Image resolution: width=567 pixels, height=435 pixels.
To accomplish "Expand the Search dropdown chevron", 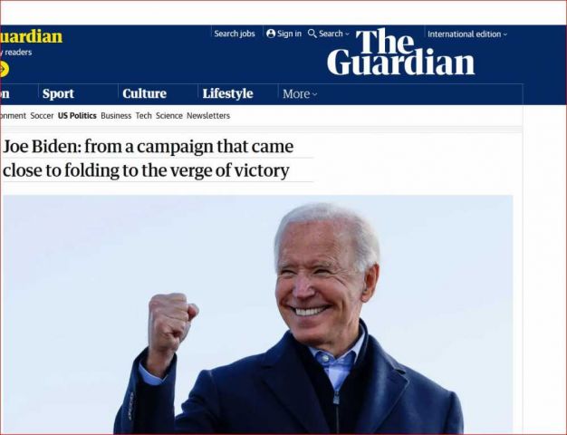I will [x=348, y=34].
